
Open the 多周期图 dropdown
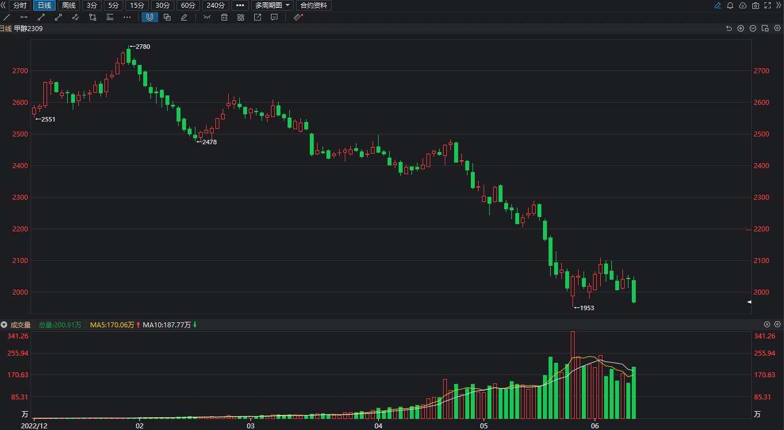click(273, 6)
